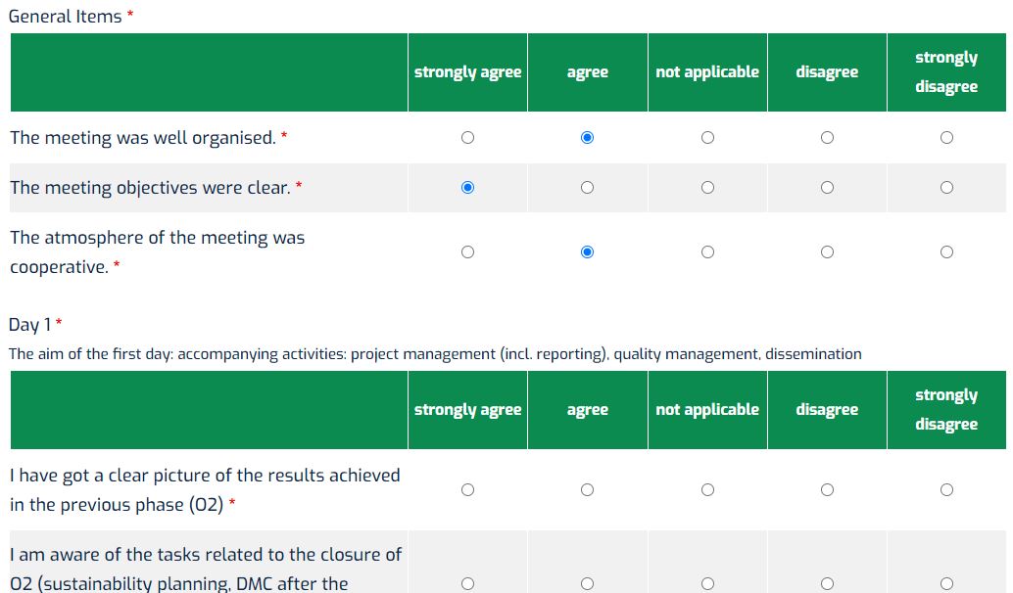Viewport: 1013px width, 593px height.
Task: Select 'strongly agree' for clear picture of results
Action: pyautogui.click(x=467, y=490)
